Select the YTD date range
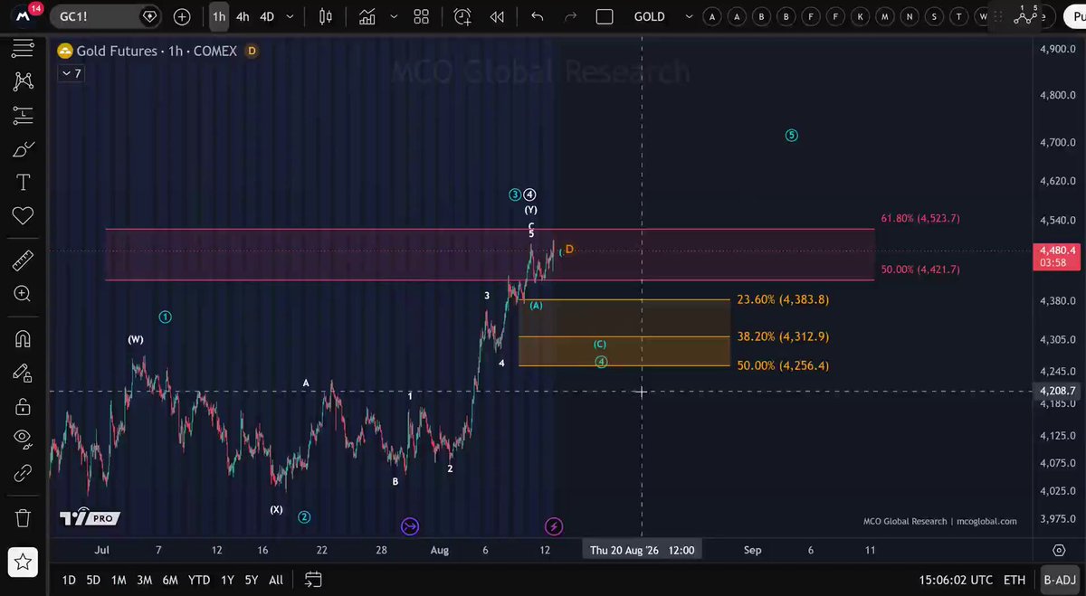The image size is (1086, 596). click(x=199, y=580)
